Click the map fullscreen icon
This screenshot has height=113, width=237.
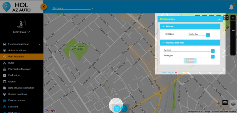click(226, 18)
